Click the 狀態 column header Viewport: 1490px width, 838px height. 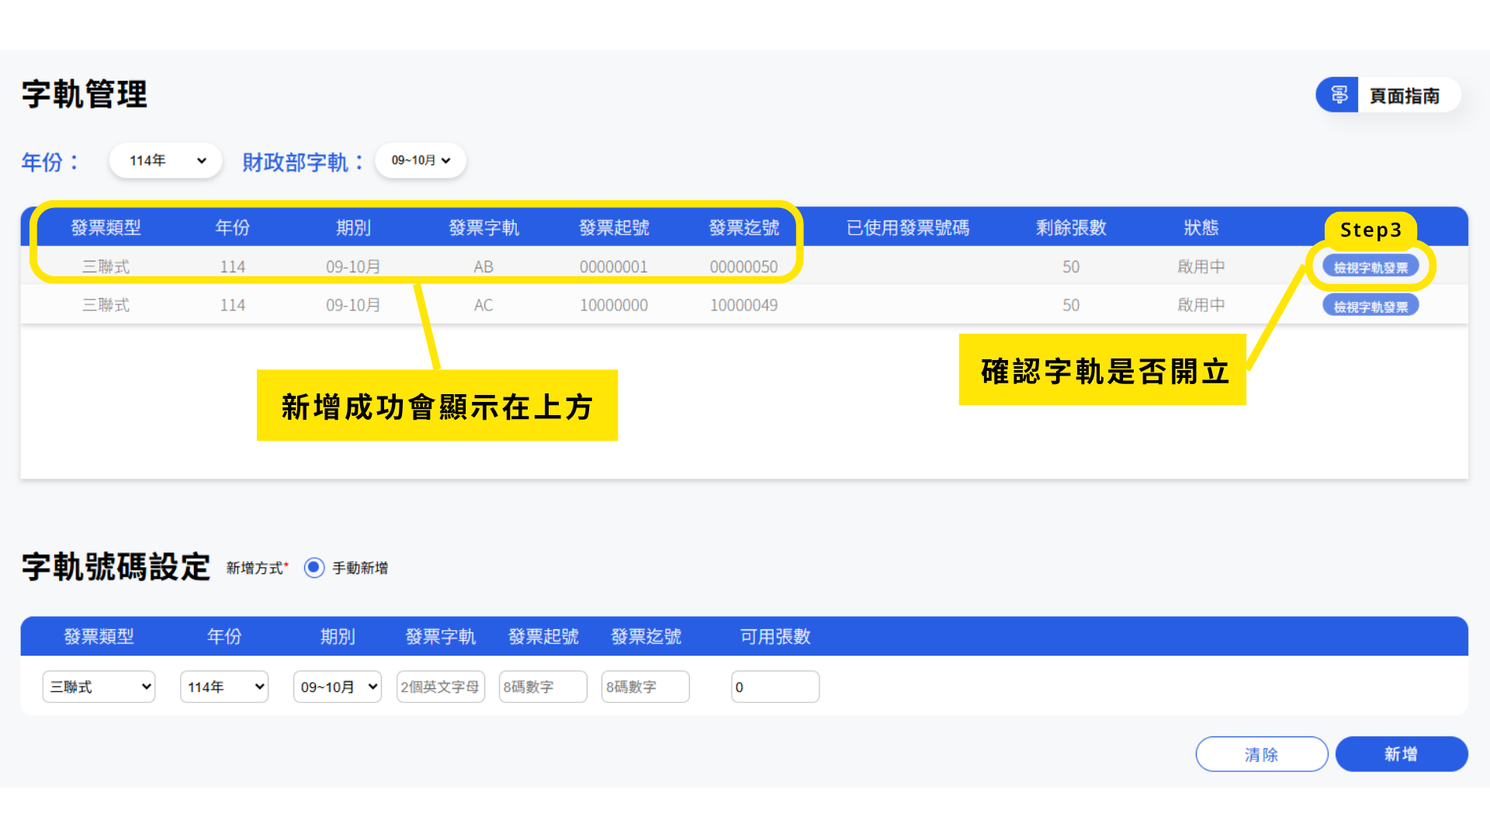pos(1201,227)
